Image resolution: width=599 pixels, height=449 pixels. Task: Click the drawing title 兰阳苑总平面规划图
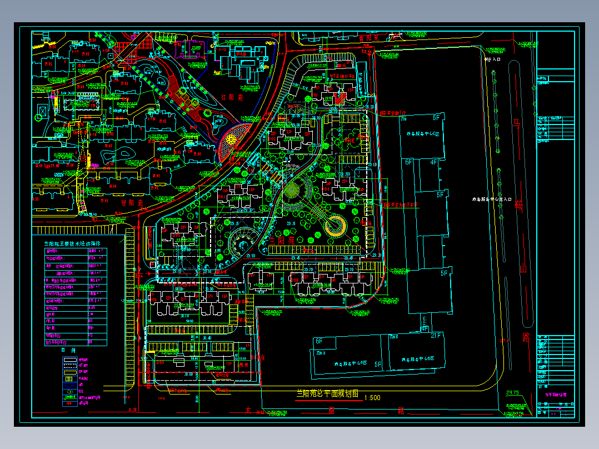(327, 393)
